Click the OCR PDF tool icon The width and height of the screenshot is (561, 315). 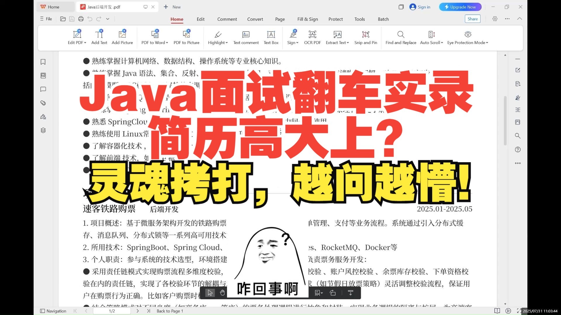(x=312, y=35)
